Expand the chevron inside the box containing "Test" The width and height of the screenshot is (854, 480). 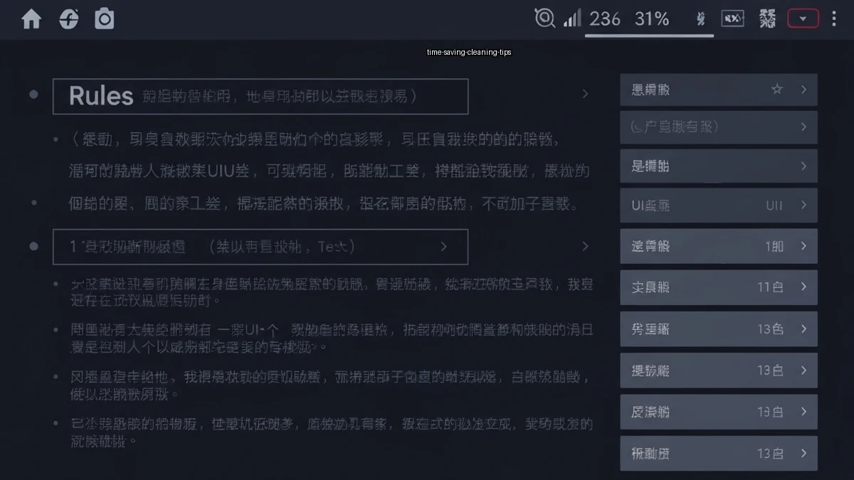click(x=443, y=247)
